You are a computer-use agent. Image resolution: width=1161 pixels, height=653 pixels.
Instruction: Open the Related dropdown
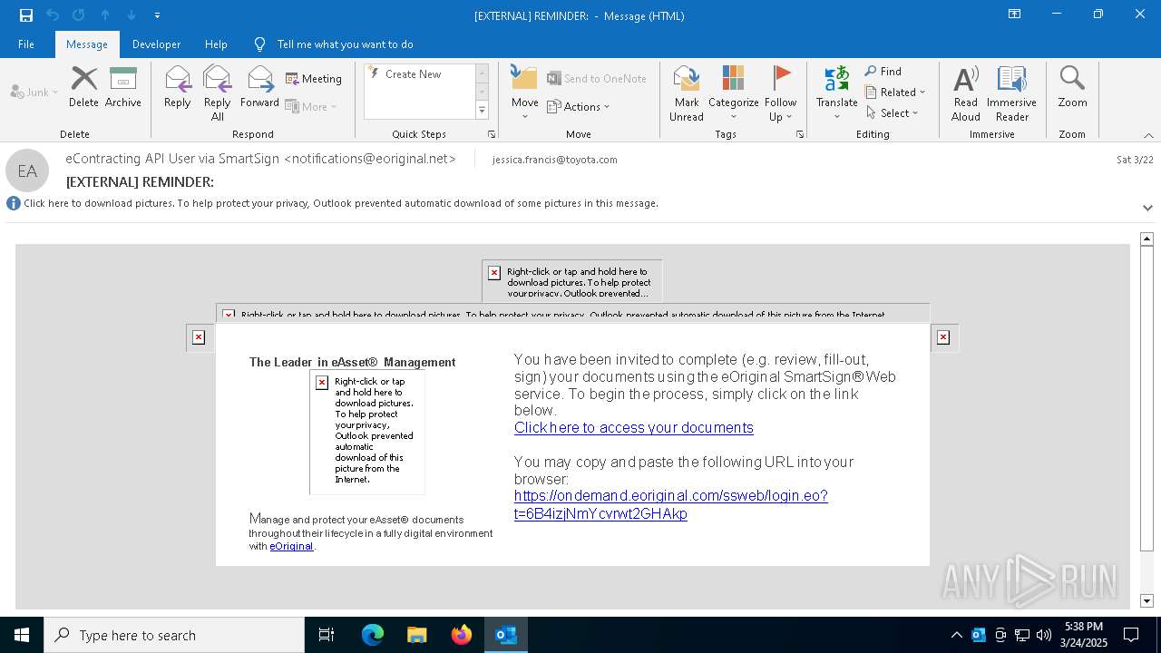tap(895, 93)
